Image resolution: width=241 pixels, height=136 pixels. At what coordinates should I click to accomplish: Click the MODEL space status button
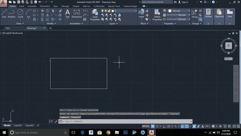click(x=146, y=126)
